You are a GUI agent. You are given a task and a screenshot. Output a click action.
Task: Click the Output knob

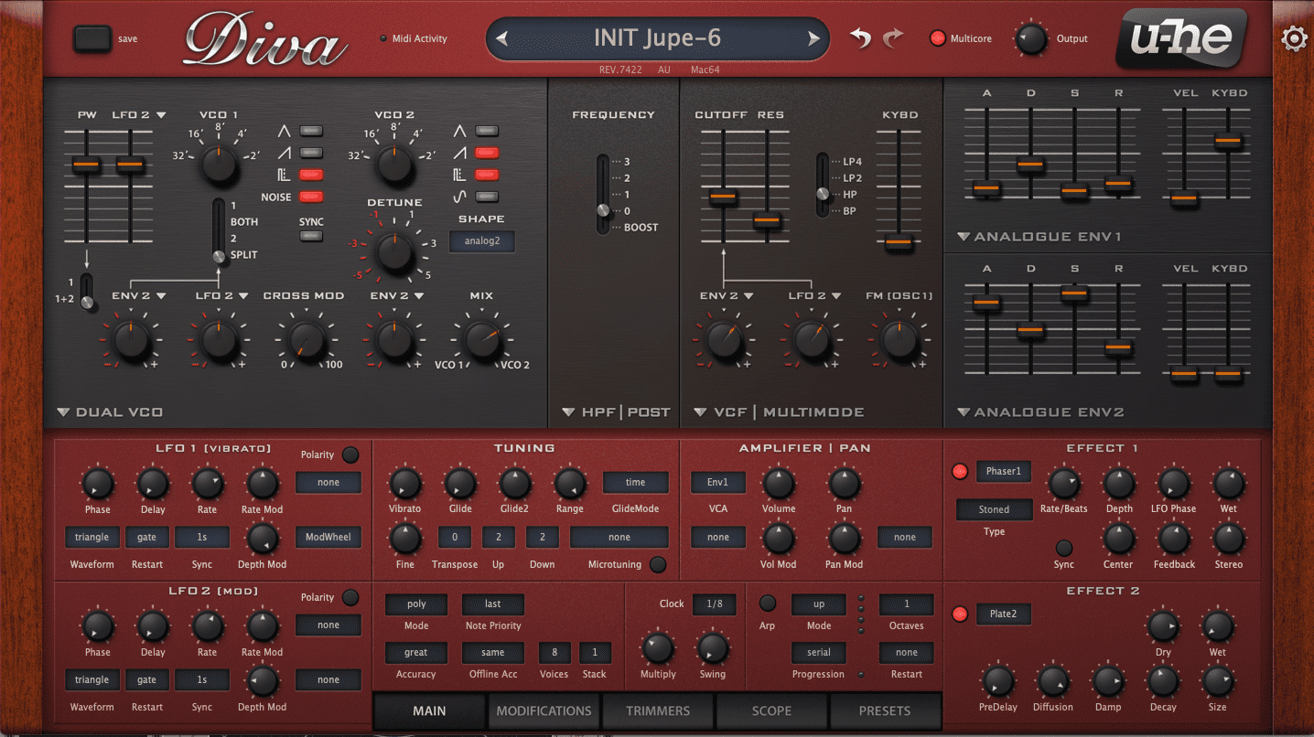(1031, 38)
